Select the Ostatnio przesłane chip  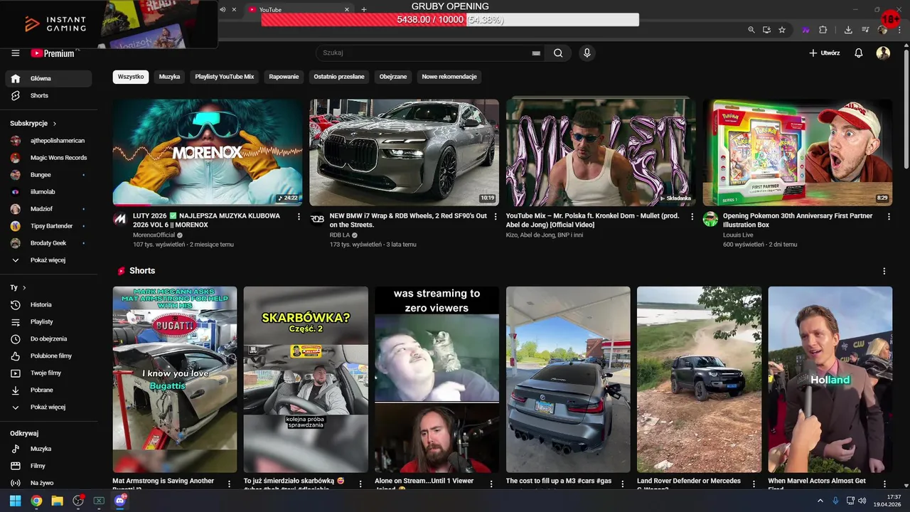(x=339, y=77)
